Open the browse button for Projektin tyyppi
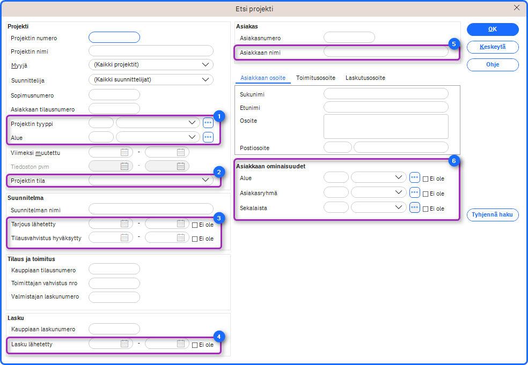The image size is (528, 365). pyautogui.click(x=208, y=123)
